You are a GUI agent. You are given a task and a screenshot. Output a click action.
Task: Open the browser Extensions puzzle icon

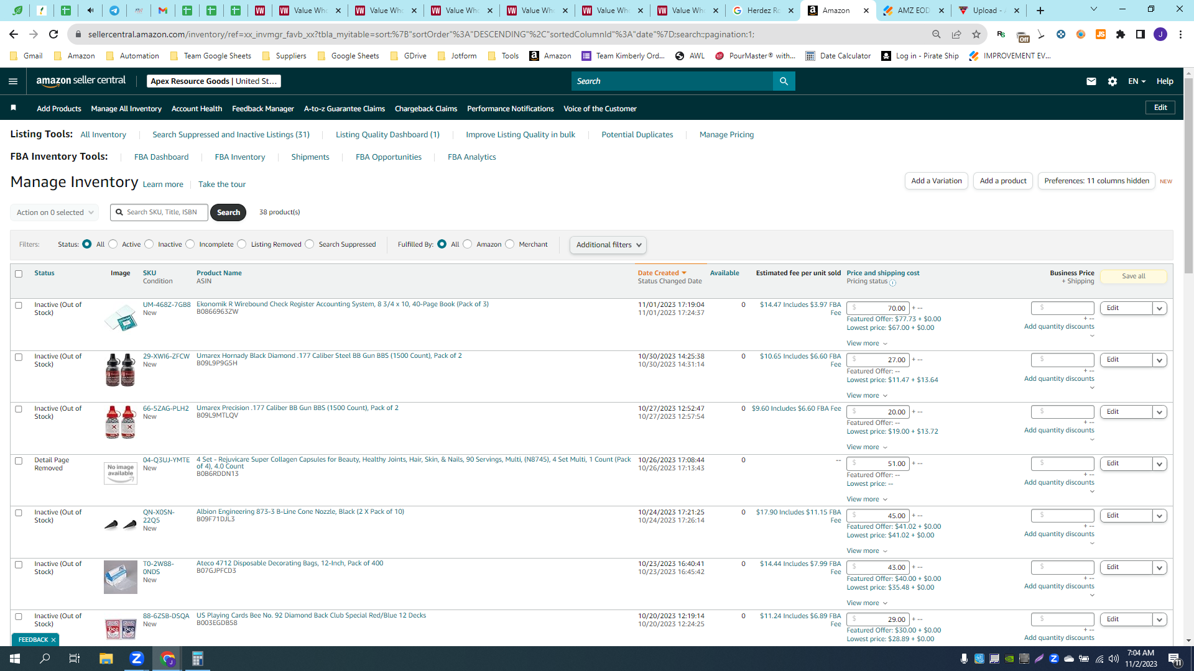[x=1121, y=34]
